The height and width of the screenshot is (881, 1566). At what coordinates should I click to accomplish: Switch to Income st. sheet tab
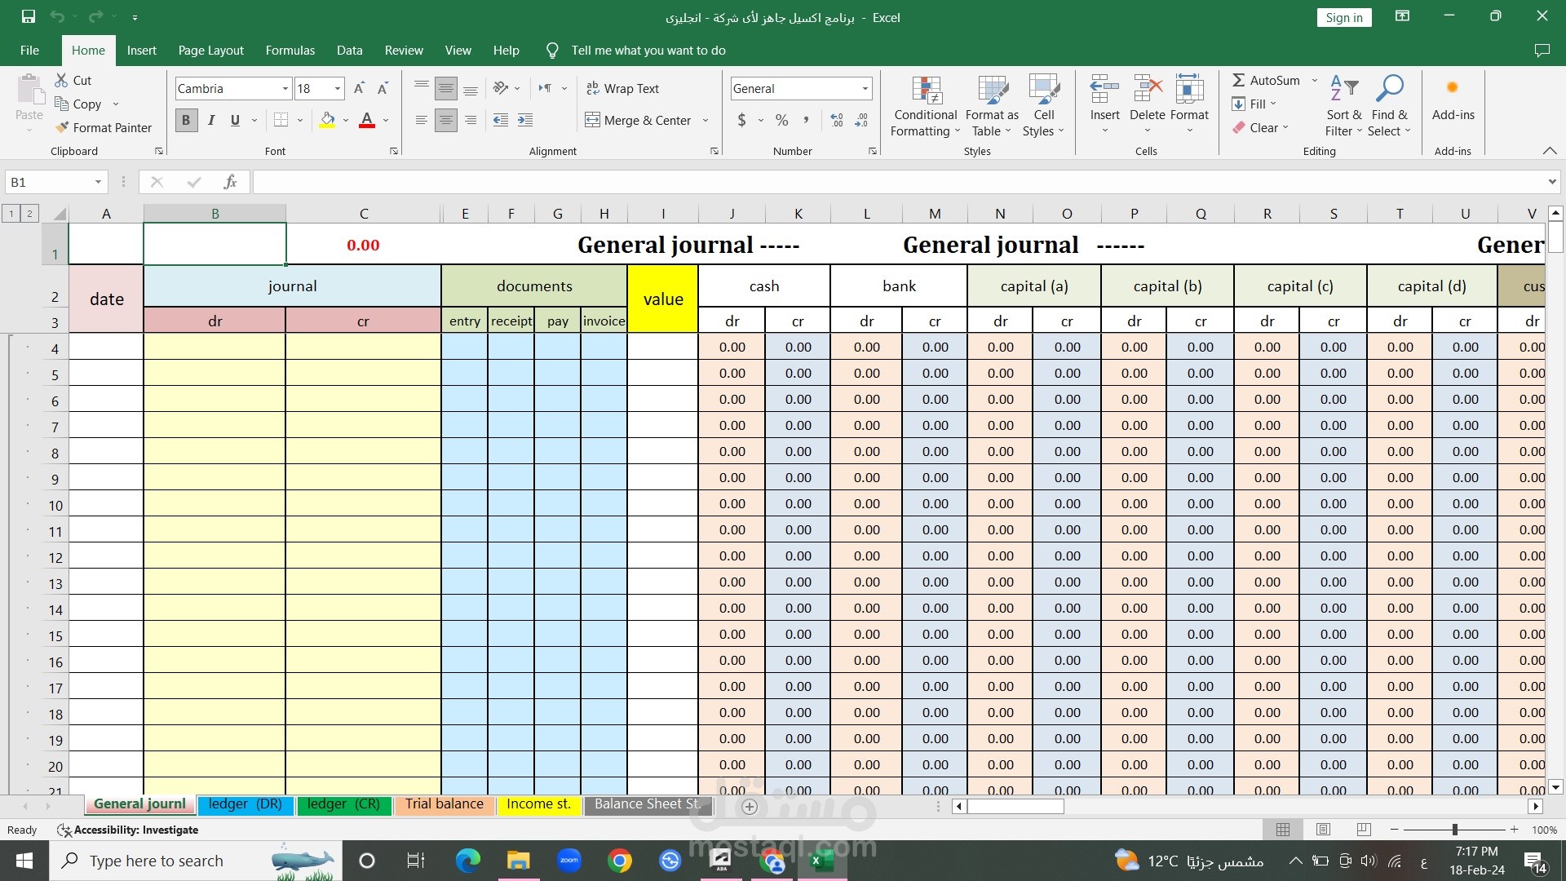coord(538,804)
